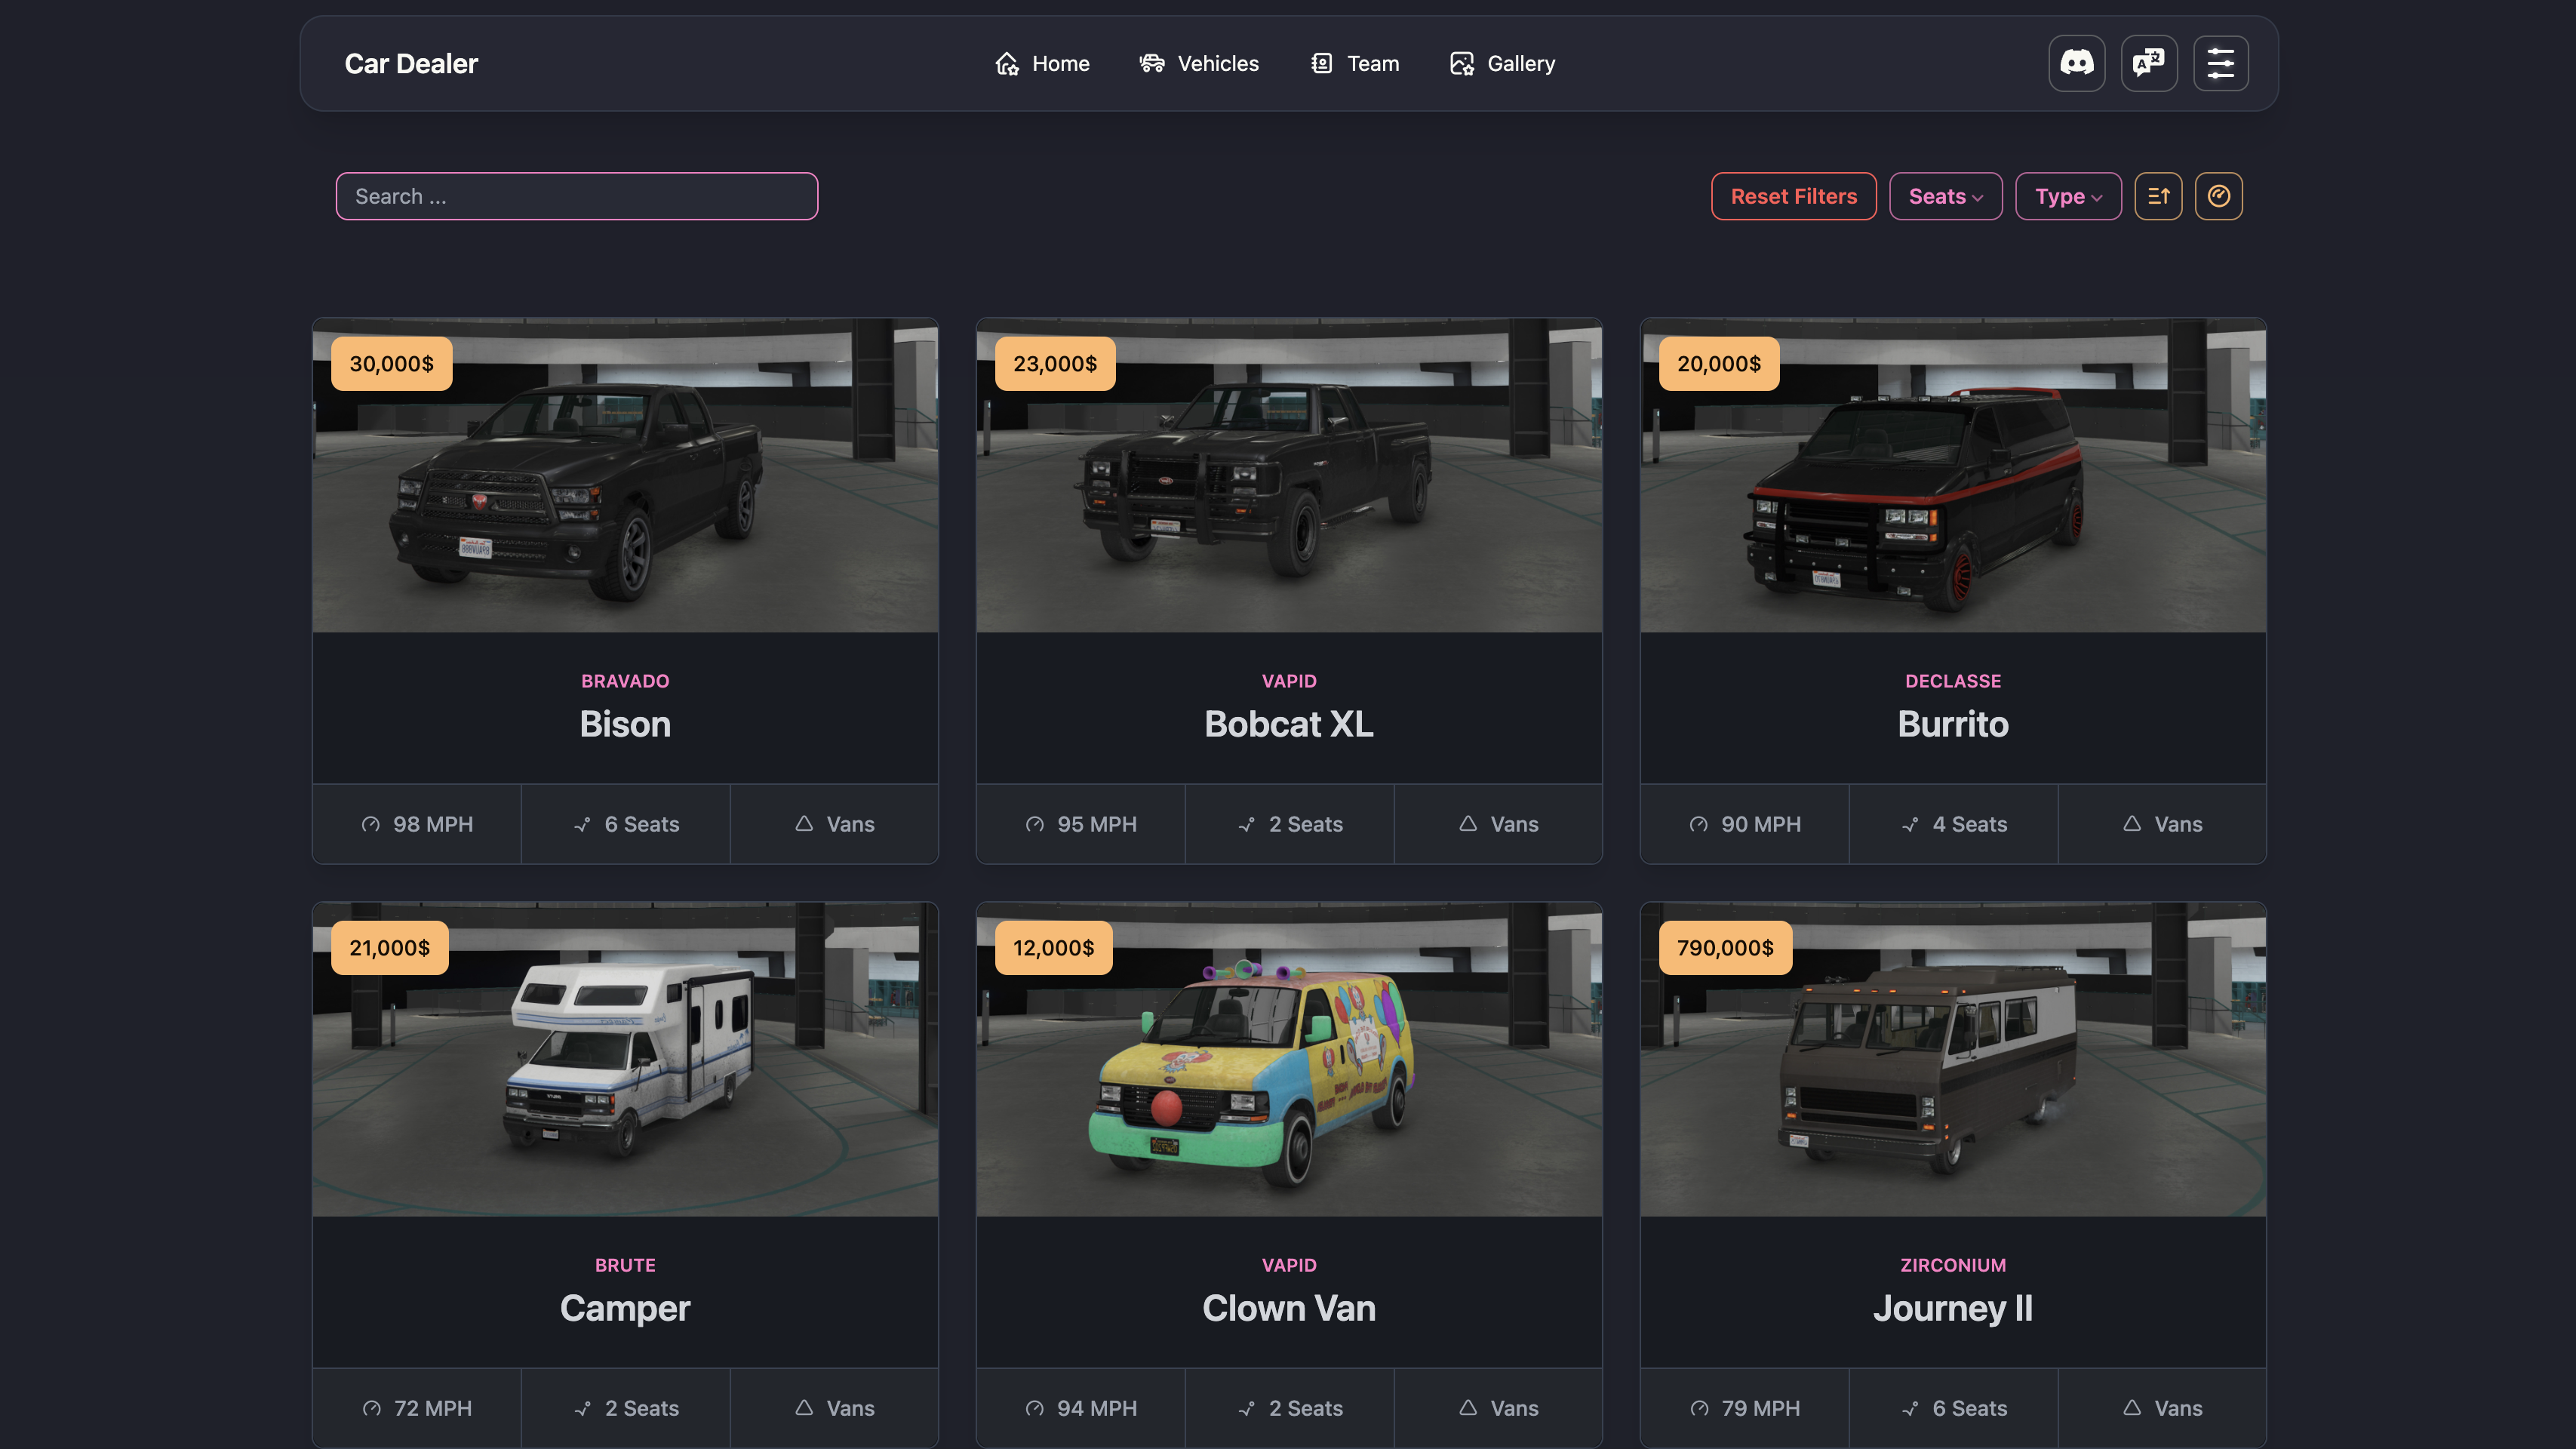Toggle the speedometer unit icon
This screenshot has width=2576, height=1449.
click(x=2218, y=196)
